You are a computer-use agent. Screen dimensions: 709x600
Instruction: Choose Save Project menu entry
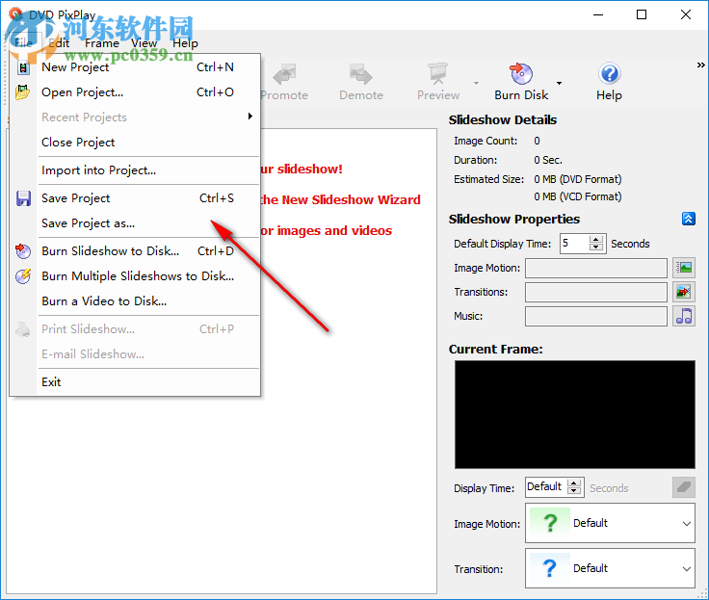pyautogui.click(x=136, y=198)
